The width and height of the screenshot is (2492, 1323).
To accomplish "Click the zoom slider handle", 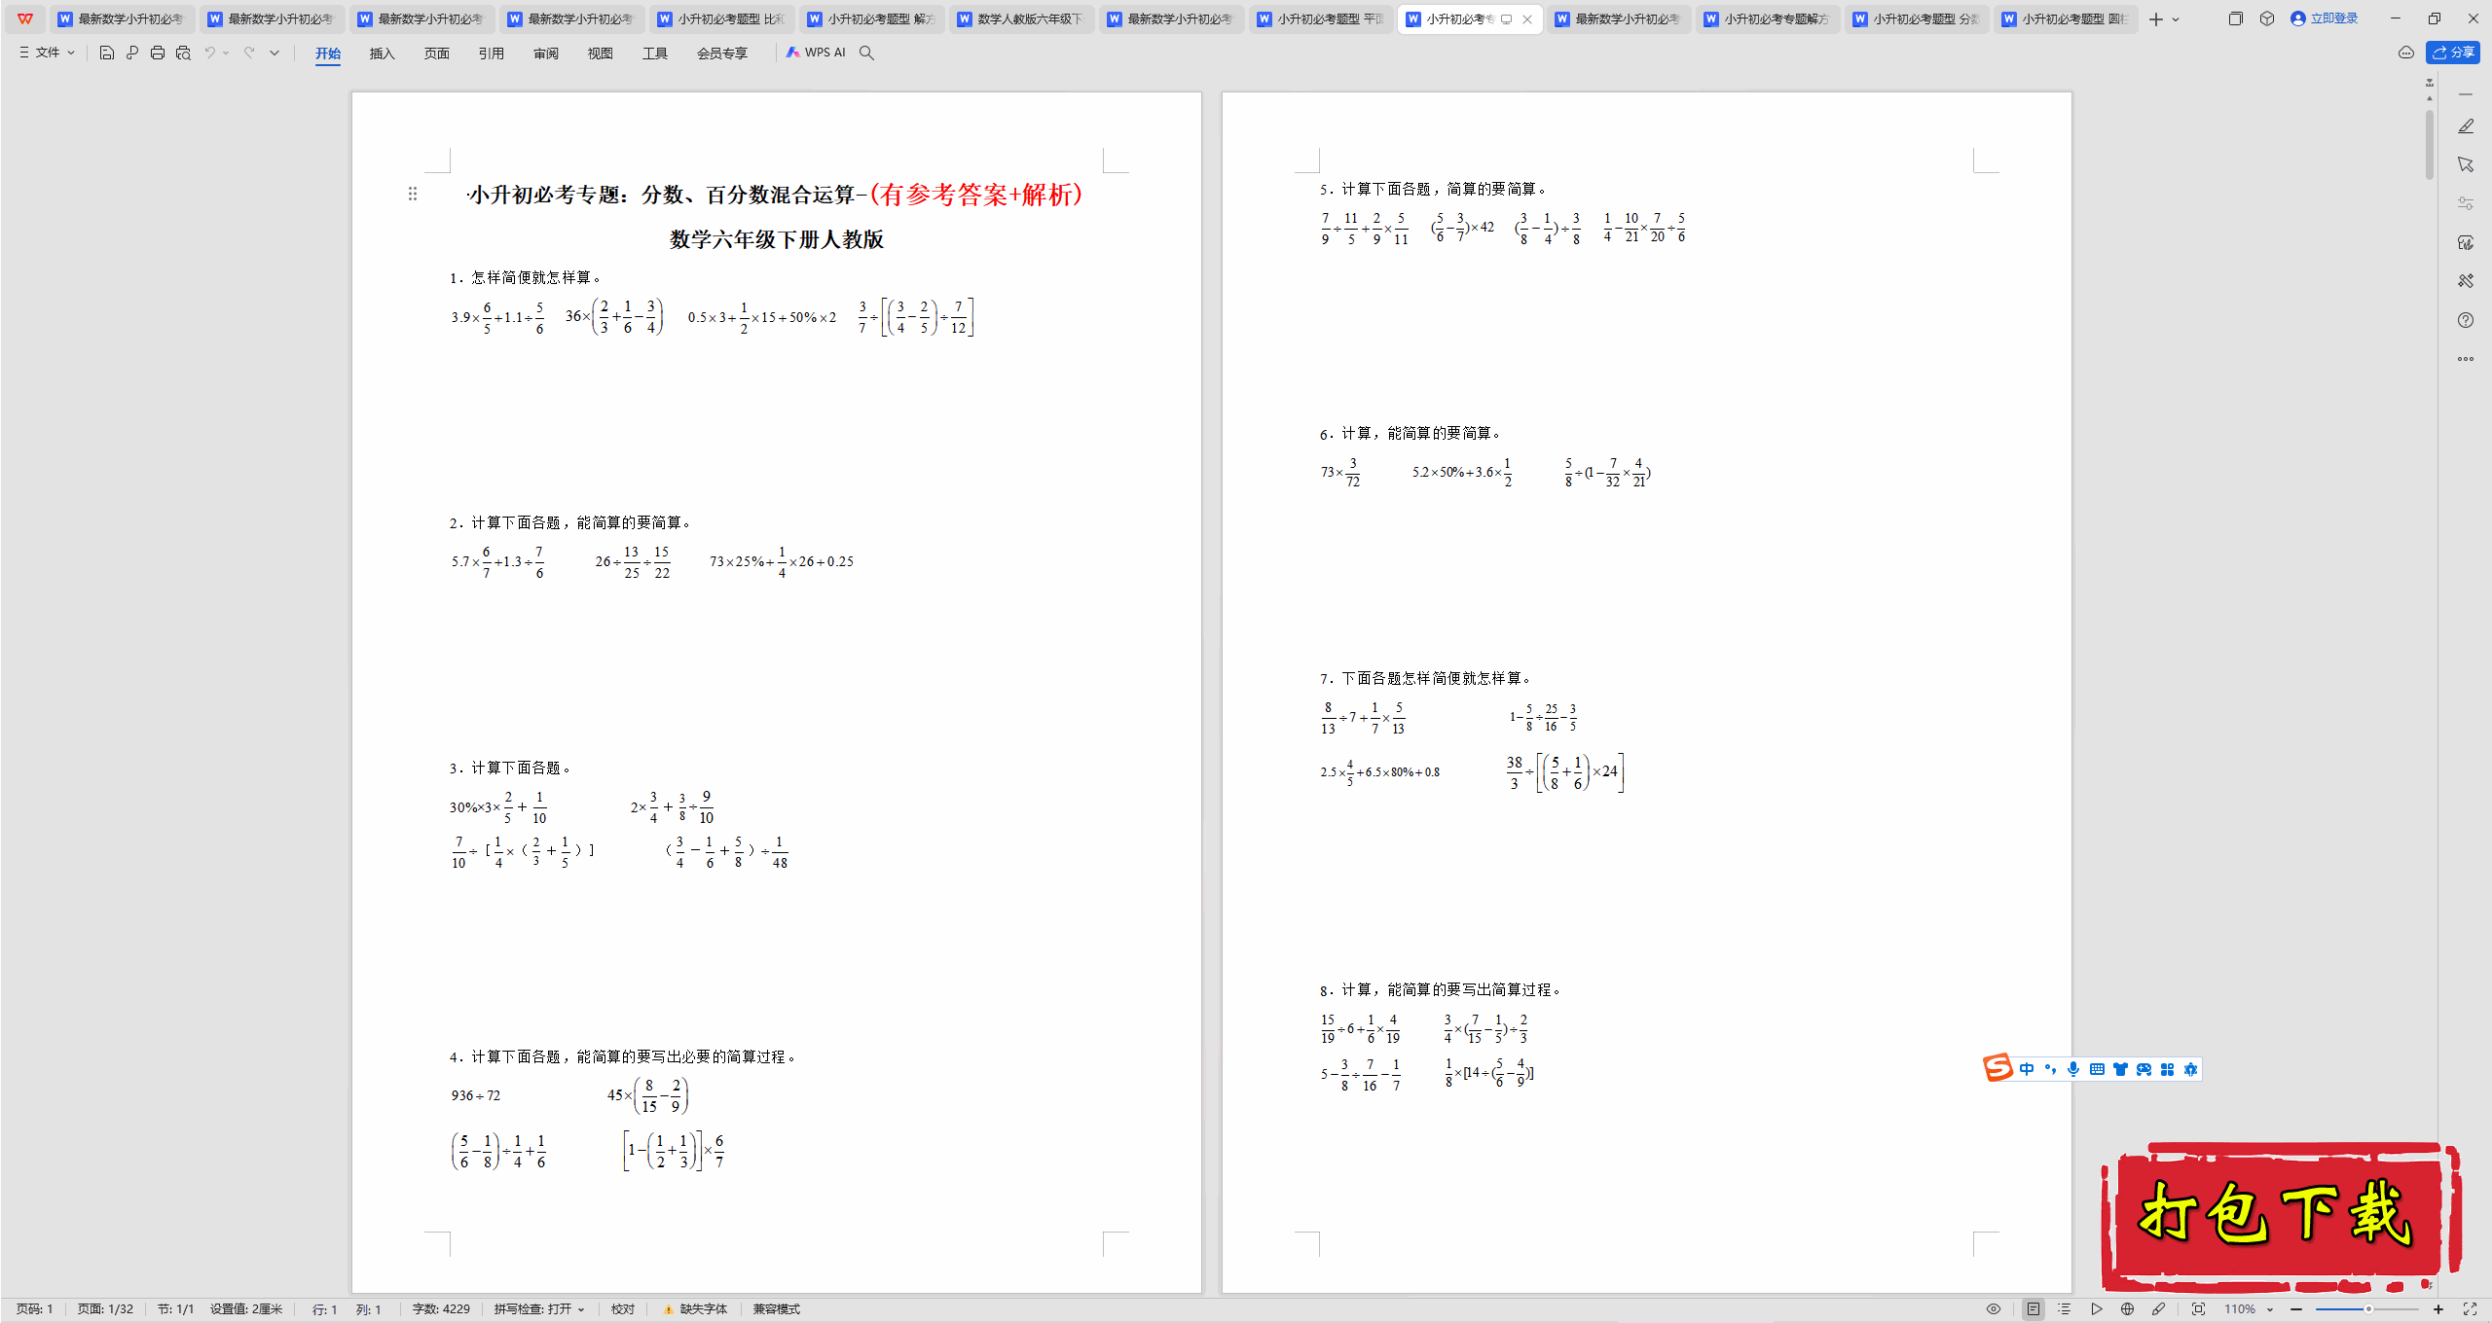I will coord(2368,1309).
